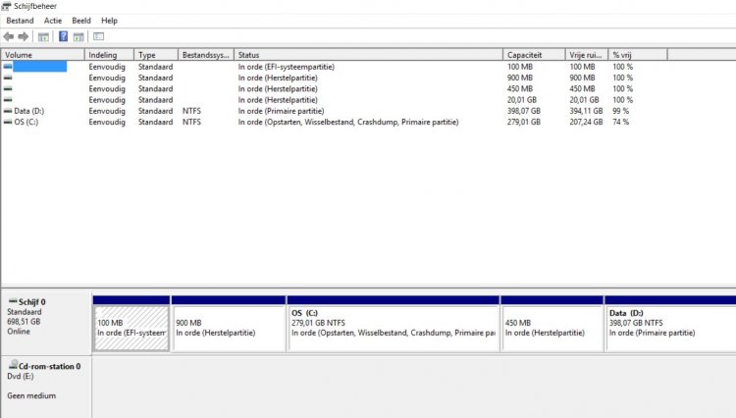
Task: Select the Data (D:) 398,07 GB partition block
Action: [669, 327]
